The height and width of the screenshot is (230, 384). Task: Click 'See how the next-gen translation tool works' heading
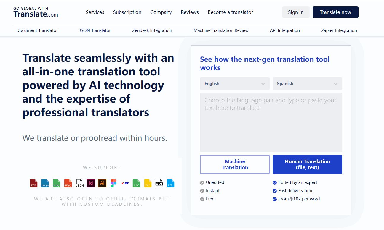[265, 63]
